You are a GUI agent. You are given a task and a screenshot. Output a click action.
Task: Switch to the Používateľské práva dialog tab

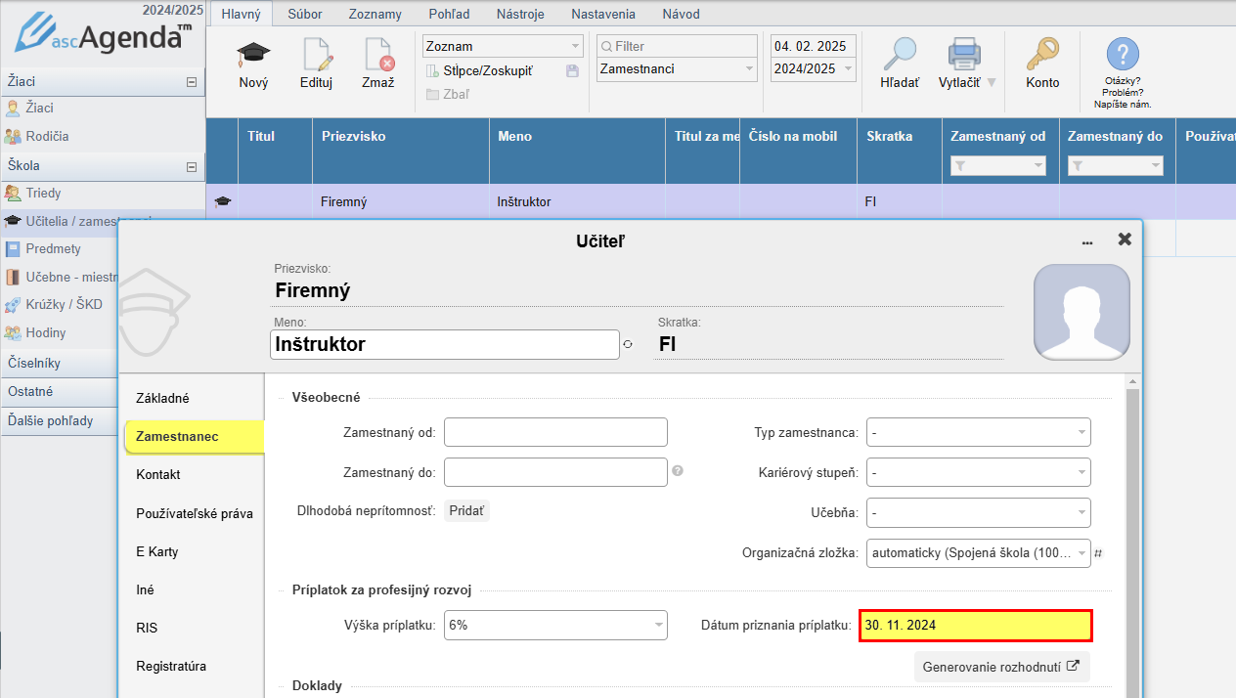tap(194, 513)
